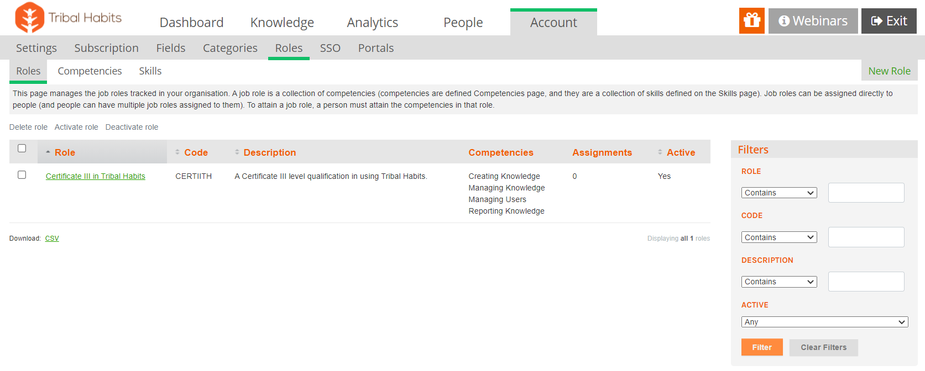This screenshot has height=371, width=925.
Task: Click the assignments count 0 cell
Action: tap(574, 176)
